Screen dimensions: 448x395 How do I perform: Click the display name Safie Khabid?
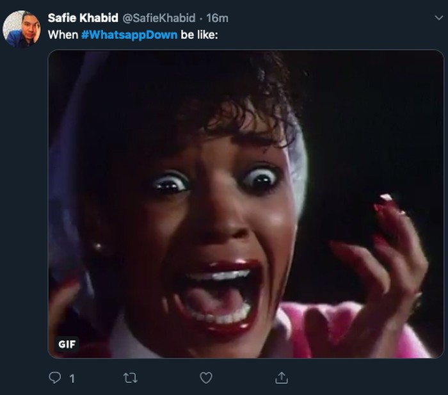pos(83,18)
